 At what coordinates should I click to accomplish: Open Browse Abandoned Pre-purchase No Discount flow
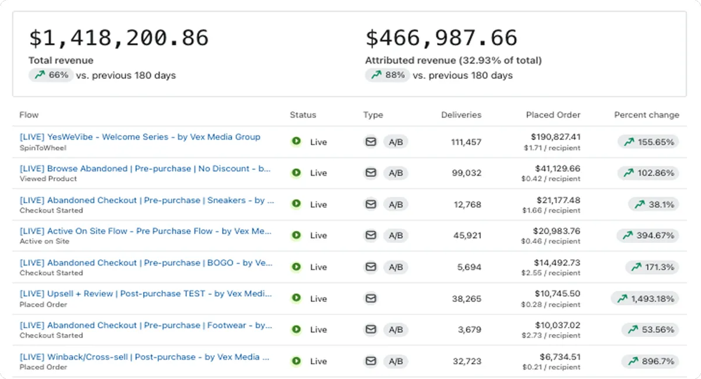coord(145,168)
